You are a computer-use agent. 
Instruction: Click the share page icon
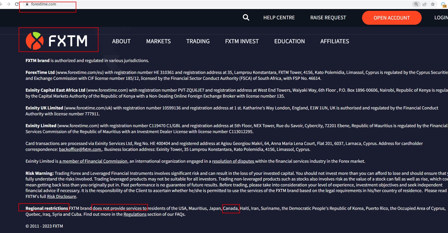point(425,4)
